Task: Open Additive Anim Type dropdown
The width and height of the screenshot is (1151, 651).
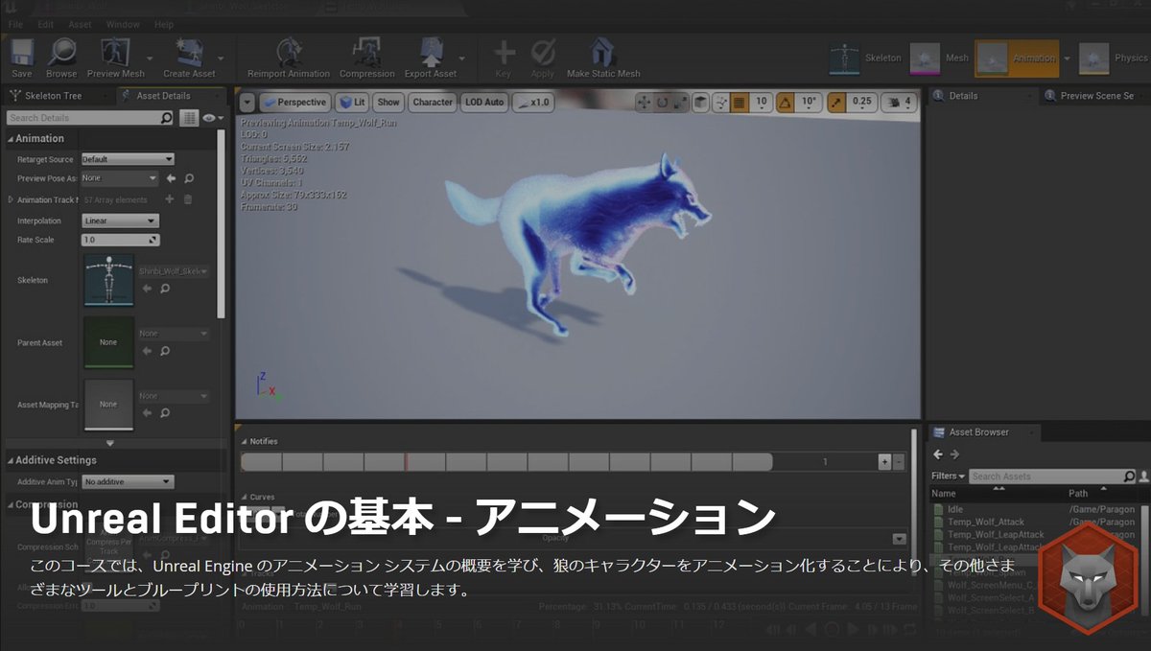Action: (128, 482)
